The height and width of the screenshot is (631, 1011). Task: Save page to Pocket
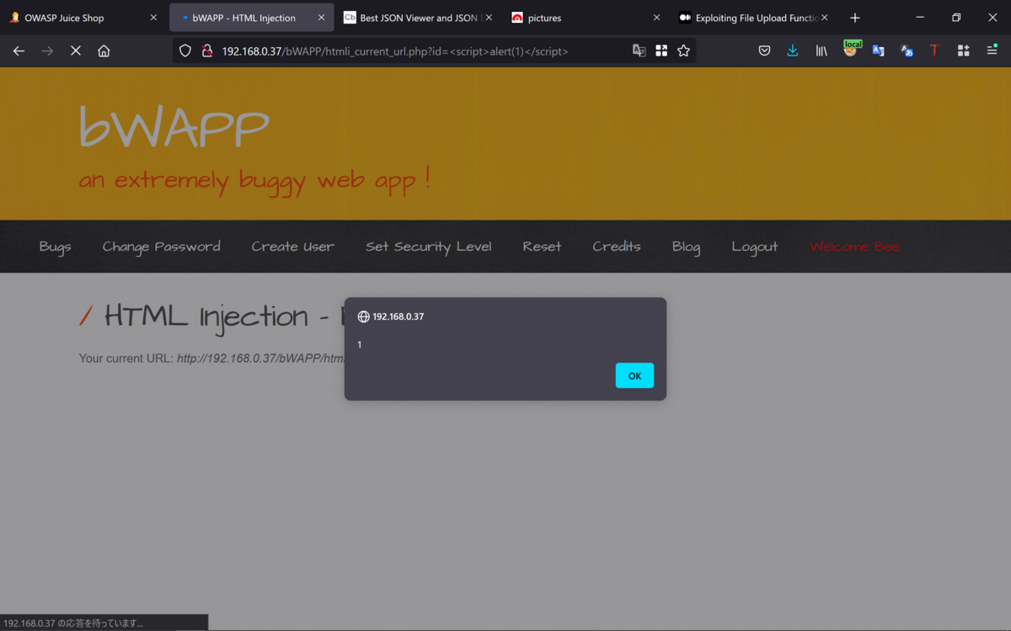[764, 50]
